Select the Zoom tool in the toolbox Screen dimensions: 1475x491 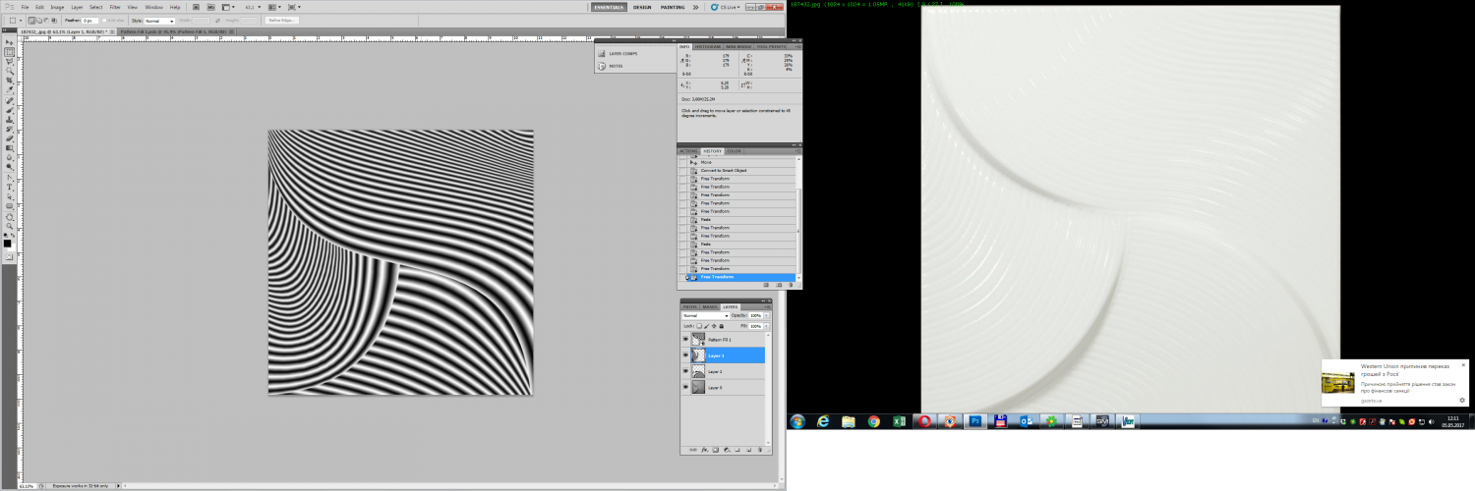click(10, 228)
